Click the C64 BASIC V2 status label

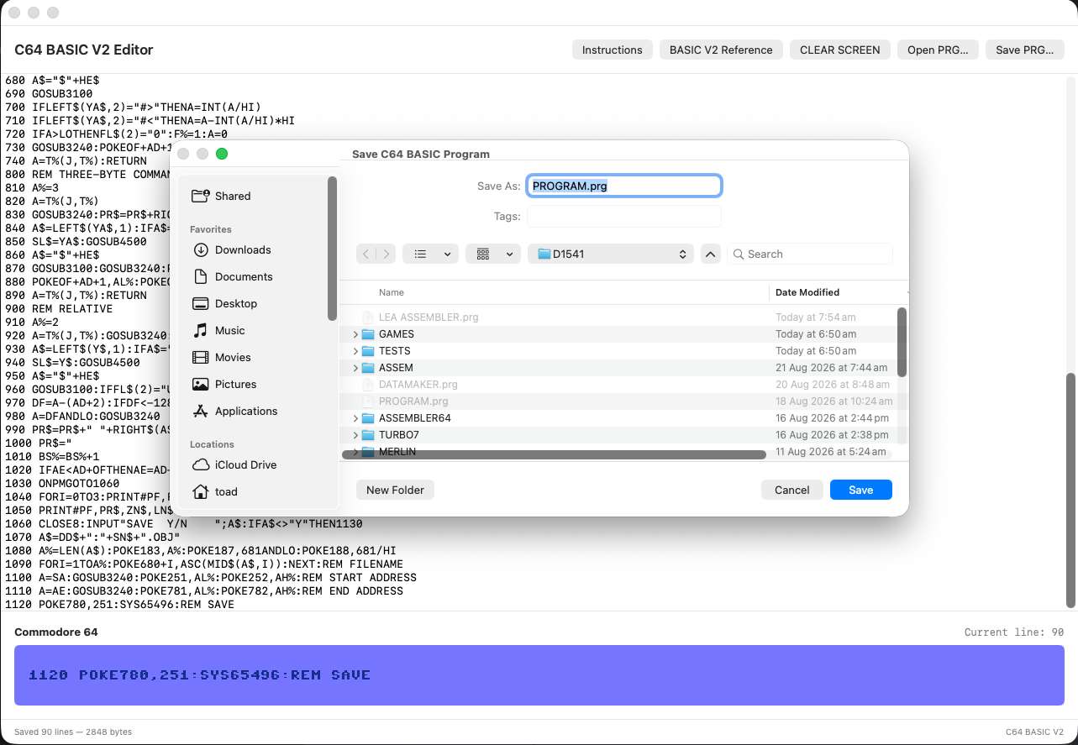pos(1035,732)
